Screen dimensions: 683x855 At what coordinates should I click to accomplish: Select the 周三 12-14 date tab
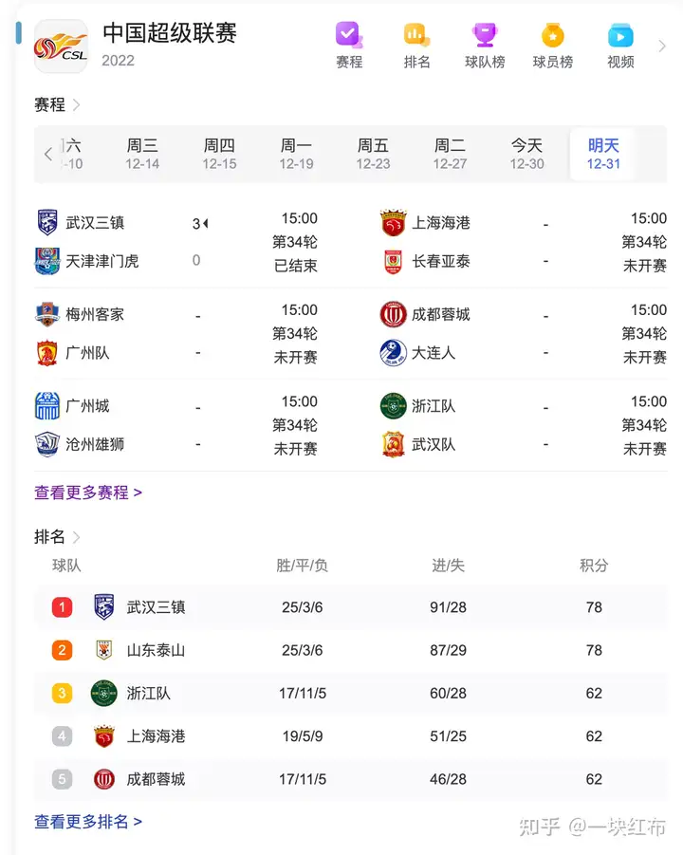pyautogui.click(x=142, y=155)
